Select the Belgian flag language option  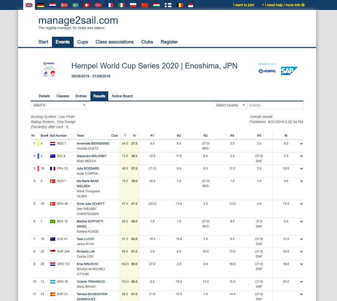pos(180,5)
